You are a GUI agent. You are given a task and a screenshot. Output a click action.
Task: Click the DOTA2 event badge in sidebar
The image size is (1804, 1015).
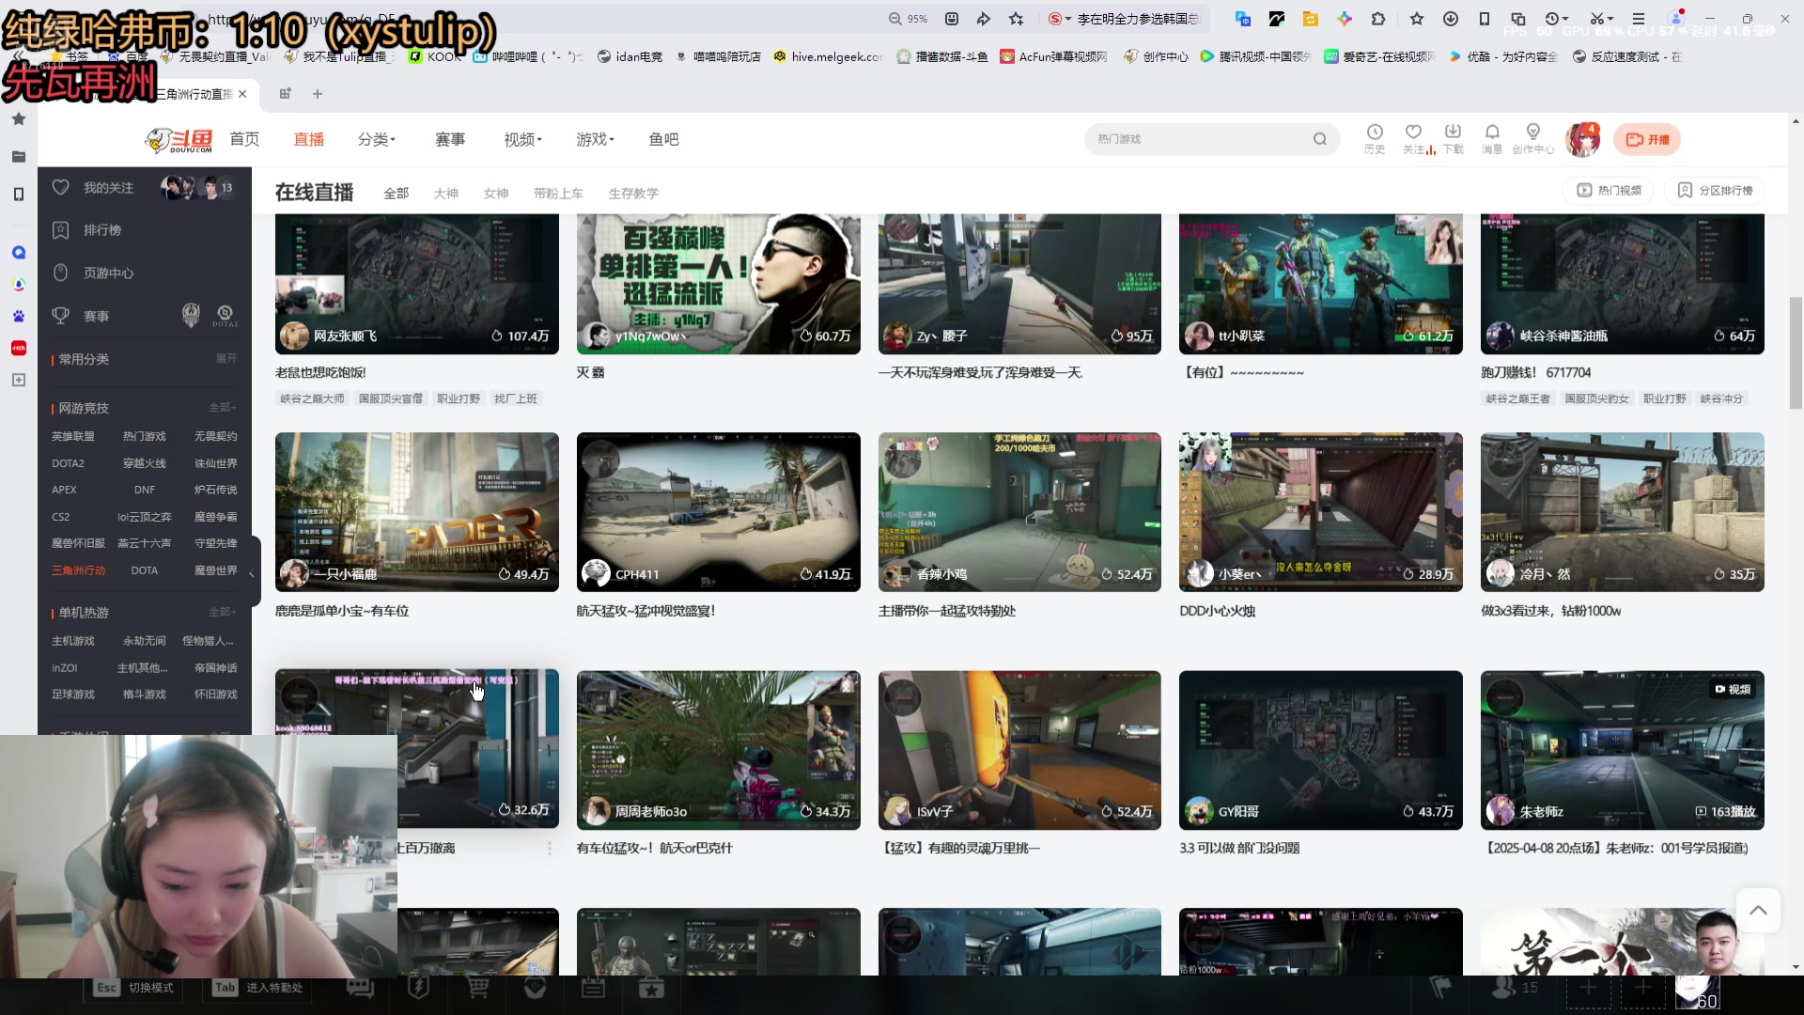(225, 315)
